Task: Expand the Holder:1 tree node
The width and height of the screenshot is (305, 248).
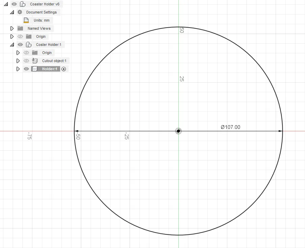Action: point(18,69)
